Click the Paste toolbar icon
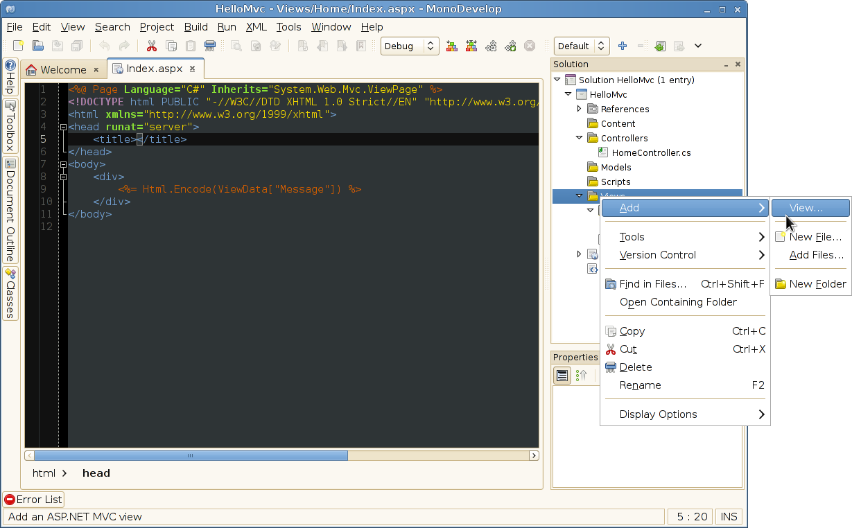 190,46
